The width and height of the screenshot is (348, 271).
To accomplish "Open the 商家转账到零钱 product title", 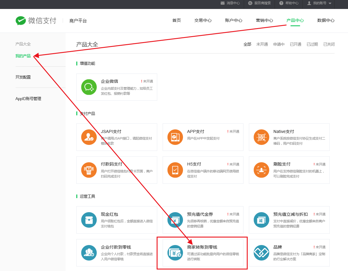I will (x=202, y=247).
